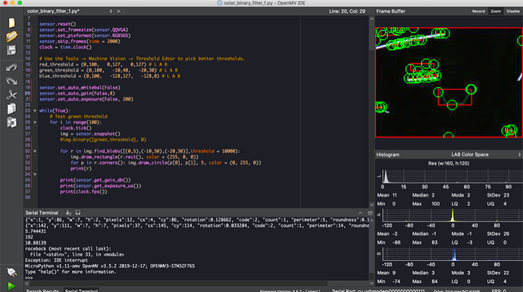
Task: Click the sensor.set_auto_exposure line
Action: tap(86, 99)
